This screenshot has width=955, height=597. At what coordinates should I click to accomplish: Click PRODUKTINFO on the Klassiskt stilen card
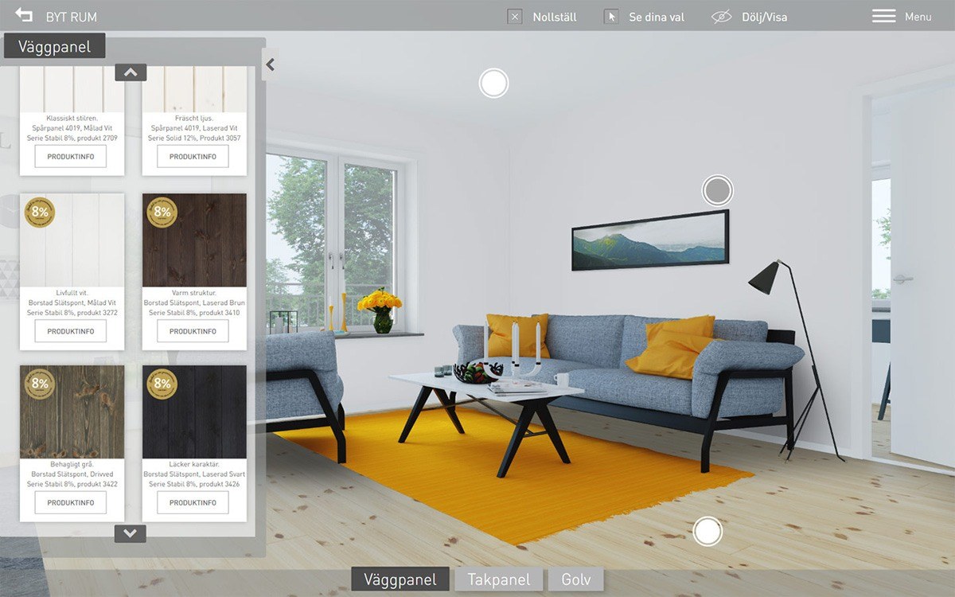[x=72, y=156]
